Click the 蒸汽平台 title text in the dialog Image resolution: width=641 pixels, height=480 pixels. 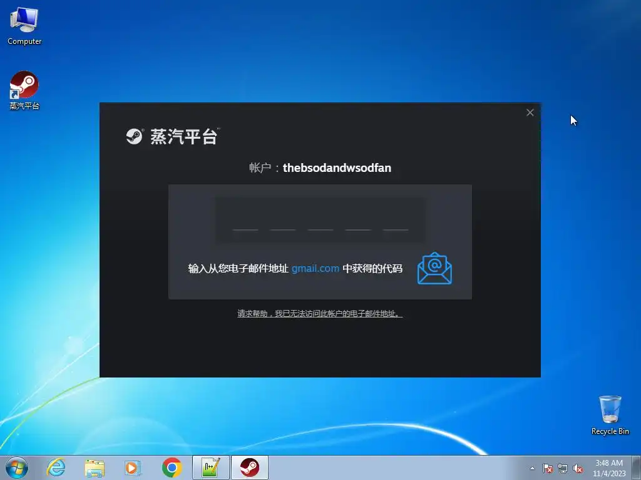[184, 136]
